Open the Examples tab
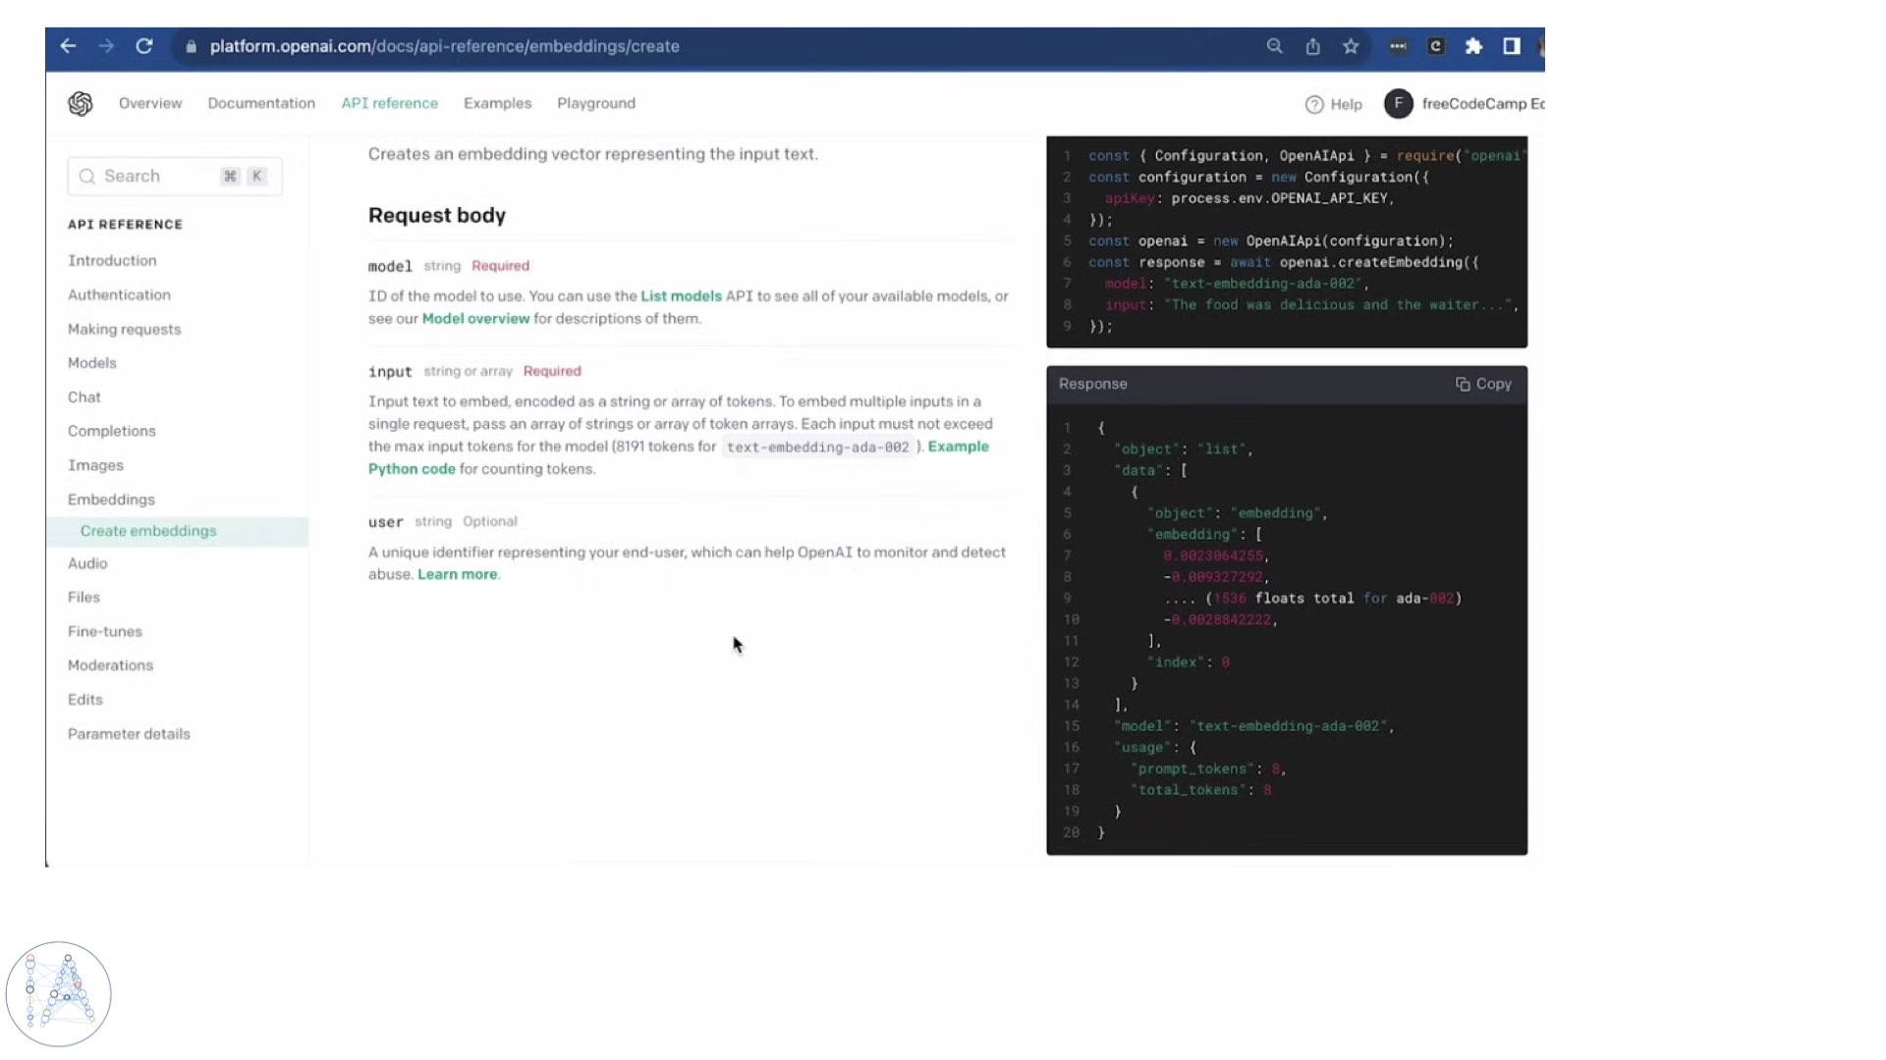The image size is (1886, 1060). 497,103
